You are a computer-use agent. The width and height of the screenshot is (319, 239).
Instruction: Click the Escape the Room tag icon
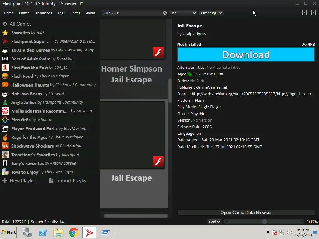coord(189,74)
